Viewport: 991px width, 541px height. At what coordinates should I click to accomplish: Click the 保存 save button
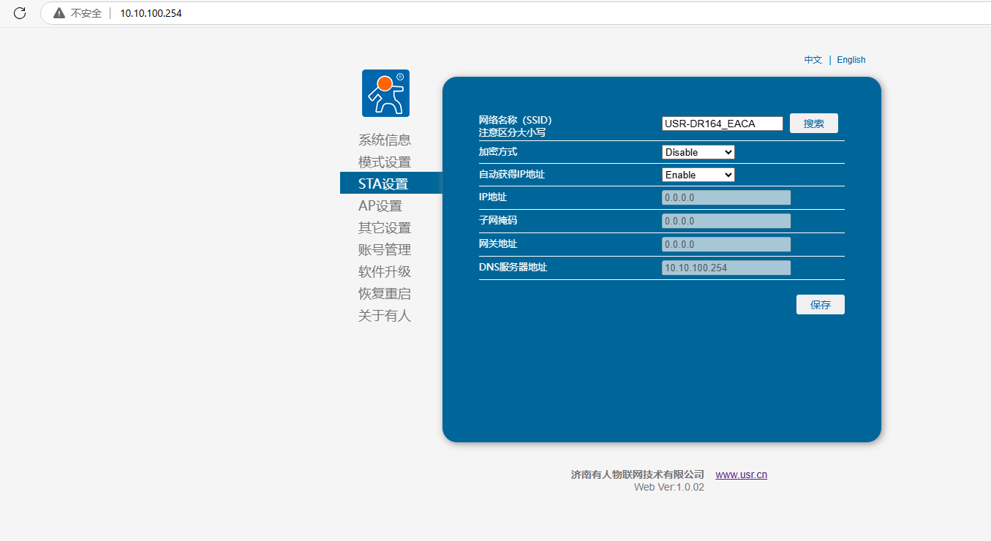pos(820,305)
